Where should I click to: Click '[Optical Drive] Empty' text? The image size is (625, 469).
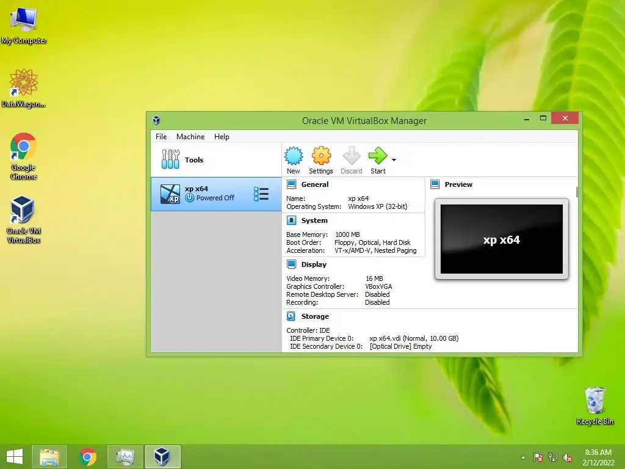pyautogui.click(x=400, y=346)
